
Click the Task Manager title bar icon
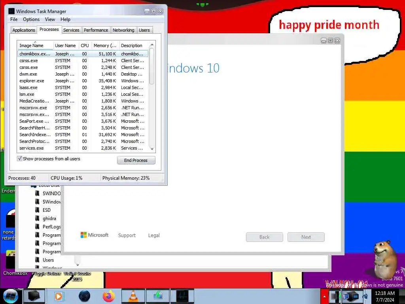(x=11, y=11)
